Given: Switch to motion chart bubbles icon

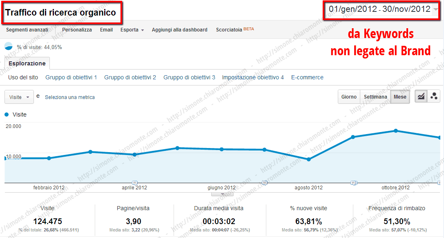Looking at the screenshot, I should pyautogui.click(x=433, y=97).
